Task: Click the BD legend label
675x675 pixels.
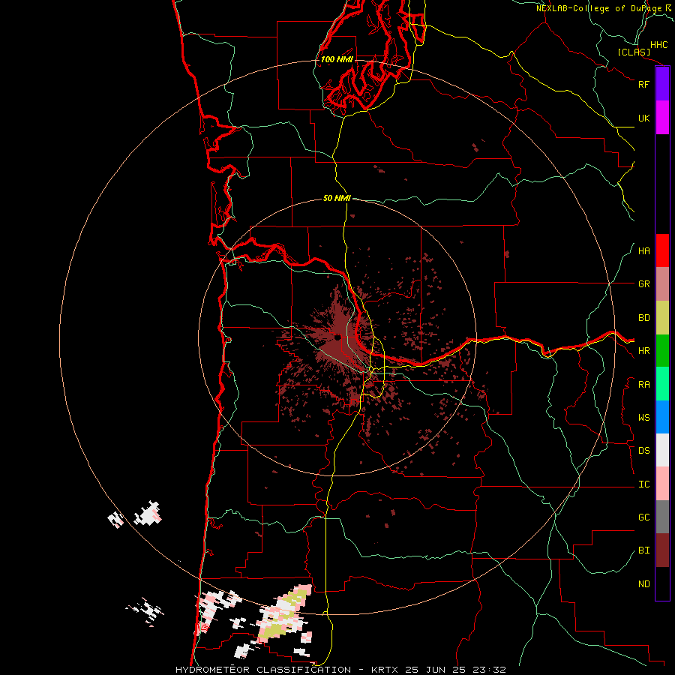Action: pyautogui.click(x=643, y=318)
